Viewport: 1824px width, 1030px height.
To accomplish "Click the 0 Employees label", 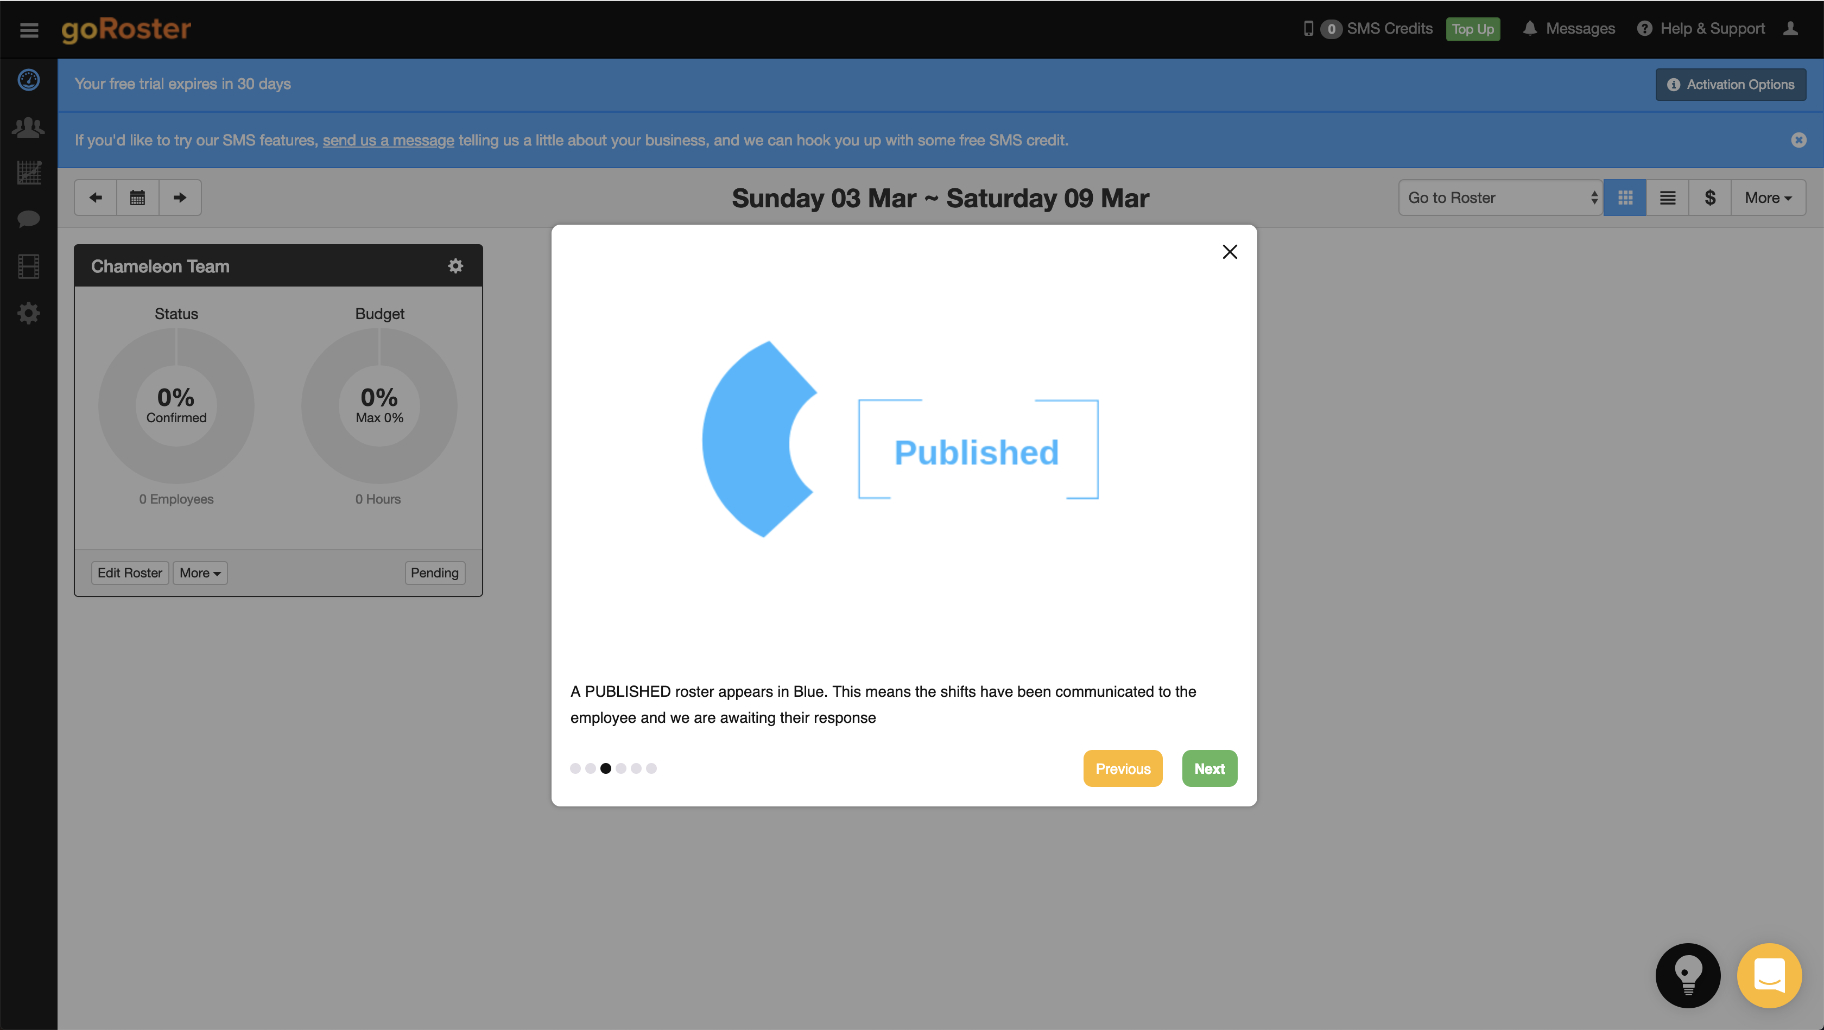I will pyautogui.click(x=176, y=499).
